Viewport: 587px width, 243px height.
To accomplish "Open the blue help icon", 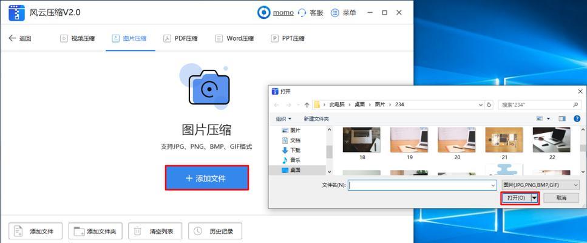I will 577,118.
